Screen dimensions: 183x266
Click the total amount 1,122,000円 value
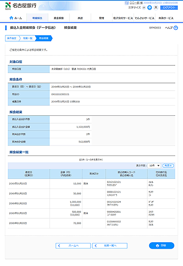[x=83, y=127]
